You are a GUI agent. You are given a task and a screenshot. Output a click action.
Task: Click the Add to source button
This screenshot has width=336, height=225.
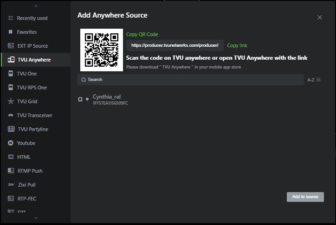[x=305, y=197]
